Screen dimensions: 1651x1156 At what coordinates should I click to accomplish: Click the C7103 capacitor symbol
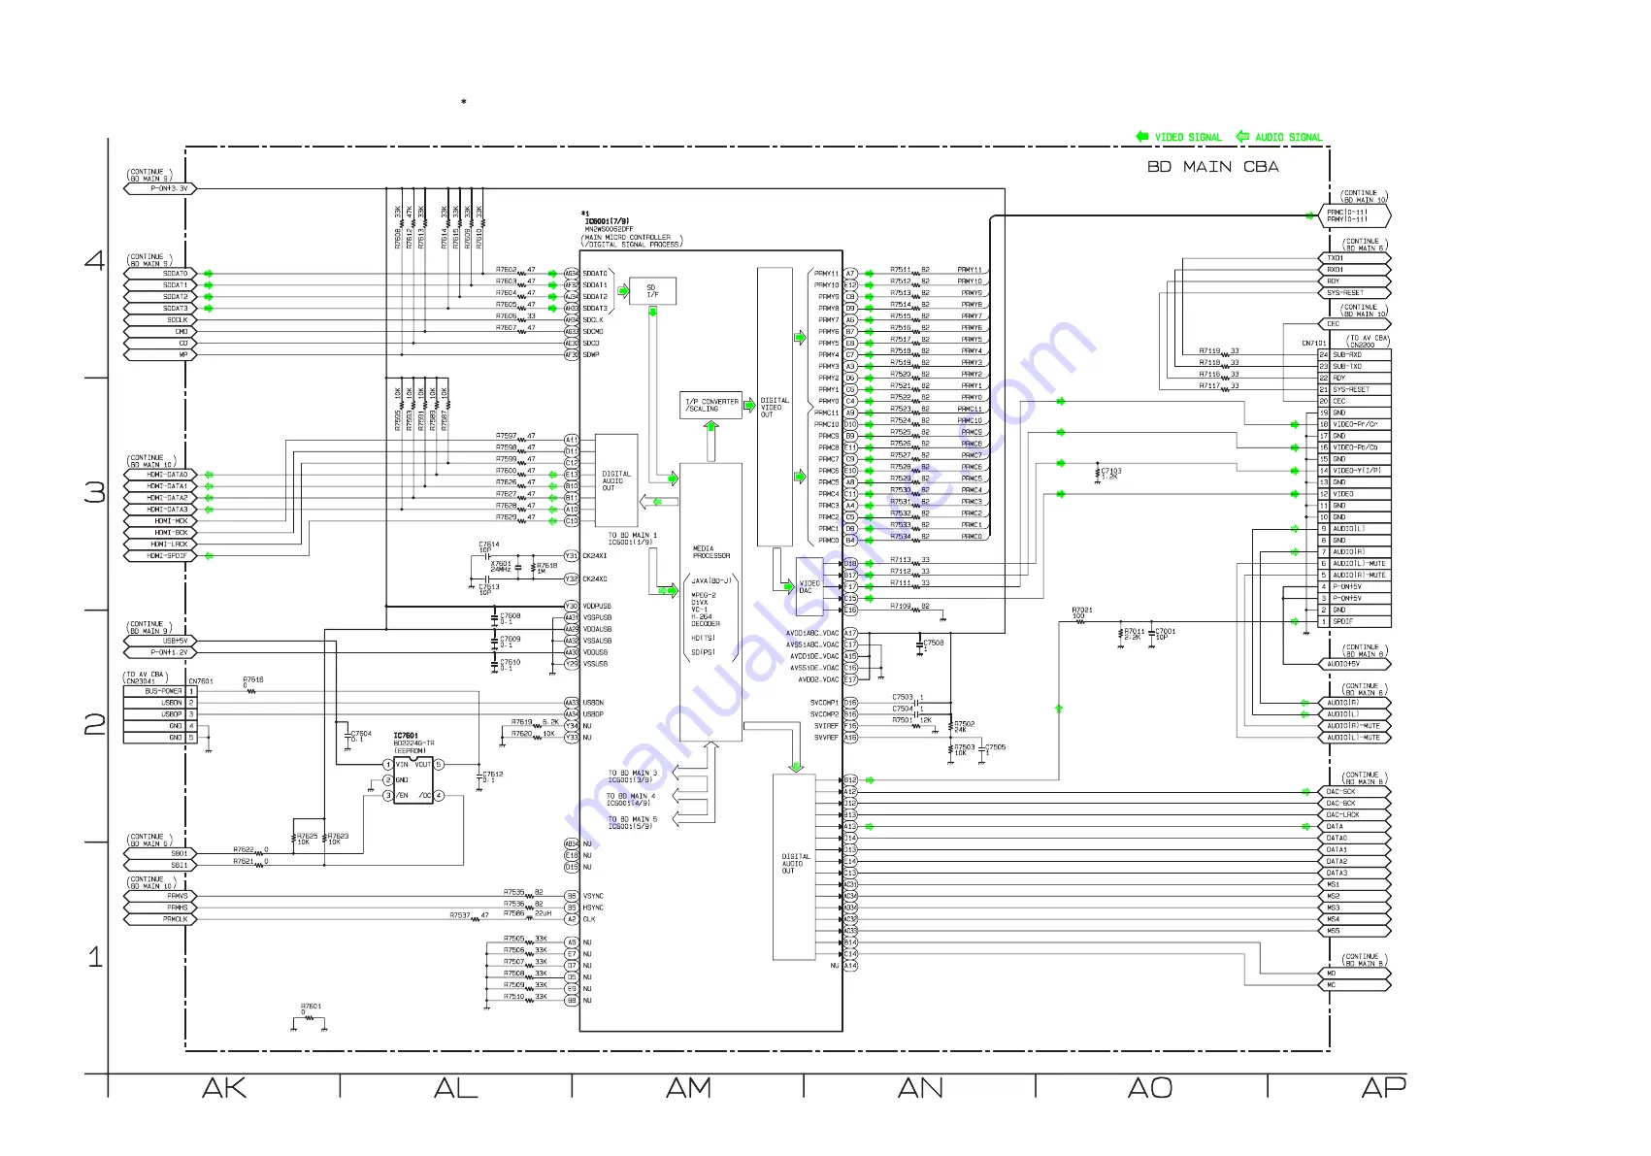1096,474
